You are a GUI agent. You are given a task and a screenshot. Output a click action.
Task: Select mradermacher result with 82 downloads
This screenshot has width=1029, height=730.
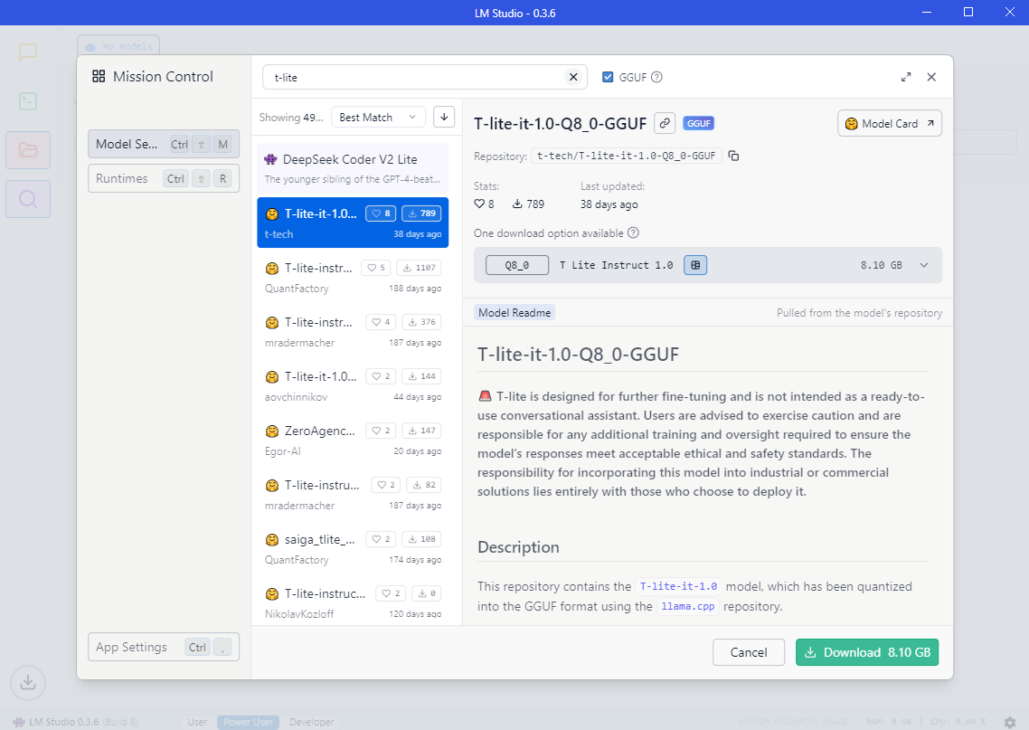[x=353, y=494]
